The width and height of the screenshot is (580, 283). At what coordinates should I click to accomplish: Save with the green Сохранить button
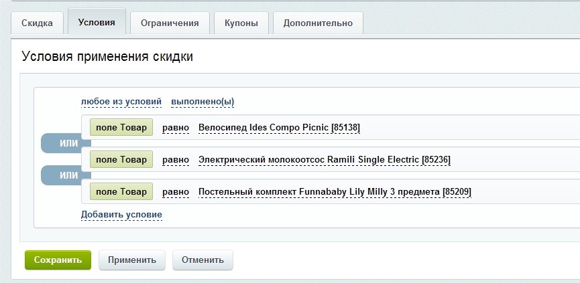point(58,260)
